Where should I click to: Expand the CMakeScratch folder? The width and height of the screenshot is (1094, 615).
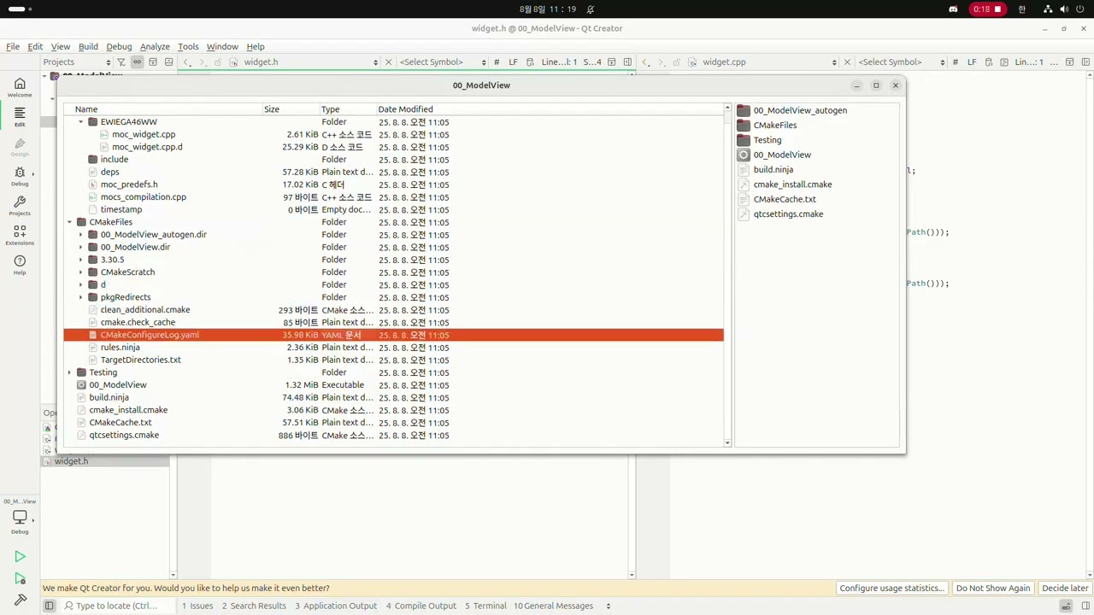pos(81,272)
